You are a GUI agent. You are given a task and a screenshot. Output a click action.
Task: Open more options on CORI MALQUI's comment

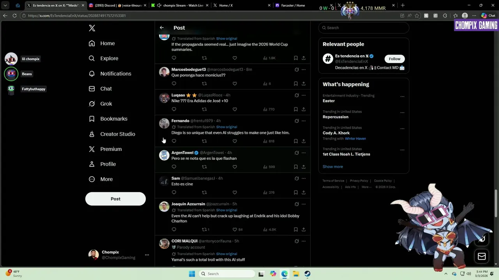coord(303,241)
